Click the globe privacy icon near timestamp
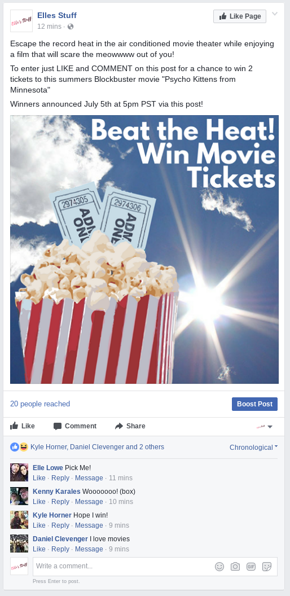Viewport: 290px width, 596px height. [x=71, y=27]
